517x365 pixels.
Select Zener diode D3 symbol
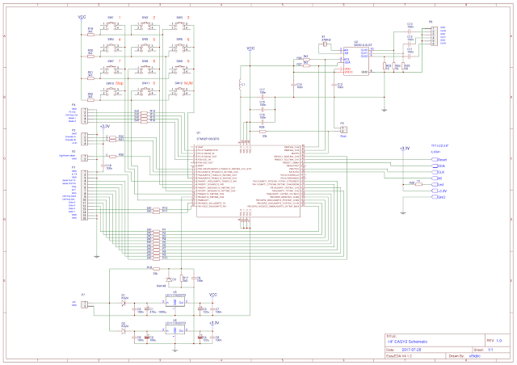(169, 279)
